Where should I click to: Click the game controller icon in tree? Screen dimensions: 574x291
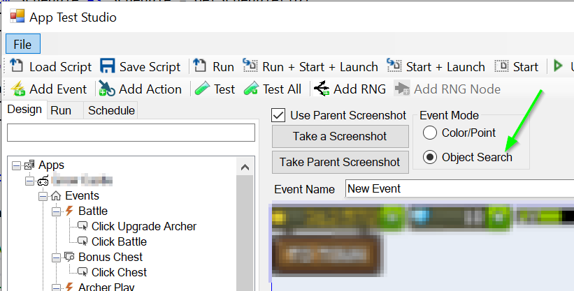point(43,181)
